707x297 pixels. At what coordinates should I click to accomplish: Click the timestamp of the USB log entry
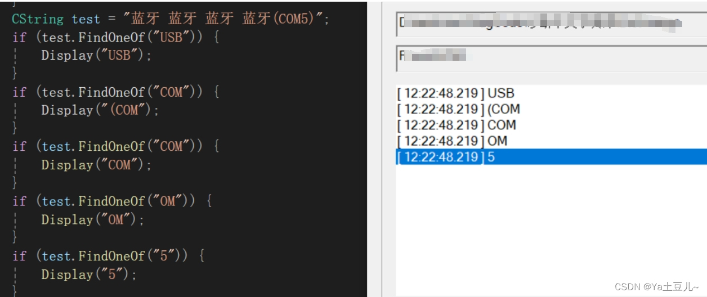coord(441,93)
